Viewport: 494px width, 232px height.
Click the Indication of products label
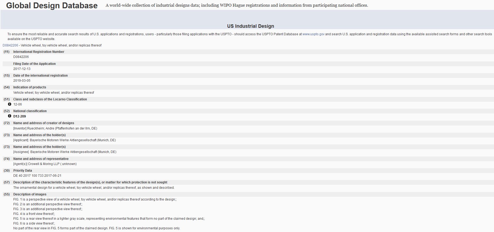pos(30,87)
